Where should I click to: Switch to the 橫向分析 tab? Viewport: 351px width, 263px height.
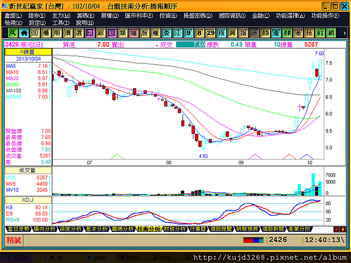coord(44,229)
